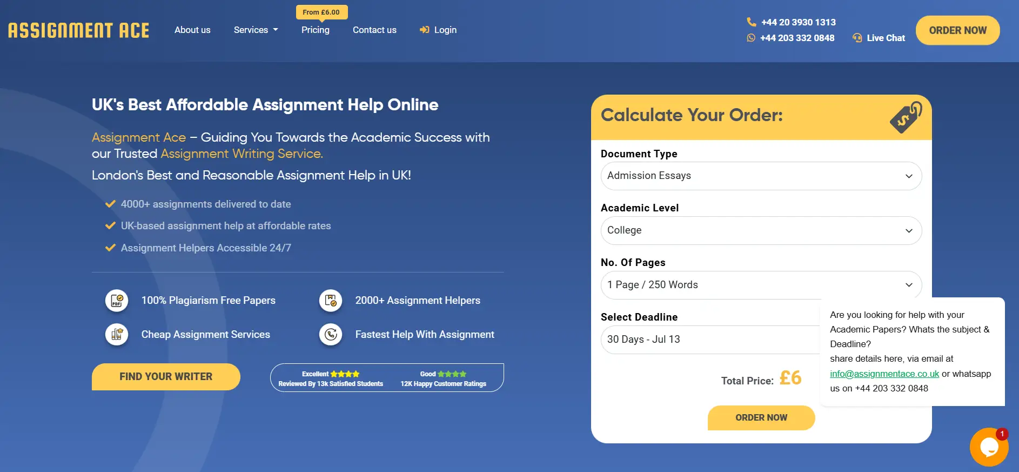Click the header ORDER NOW button
1019x472 pixels.
(957, 30)
